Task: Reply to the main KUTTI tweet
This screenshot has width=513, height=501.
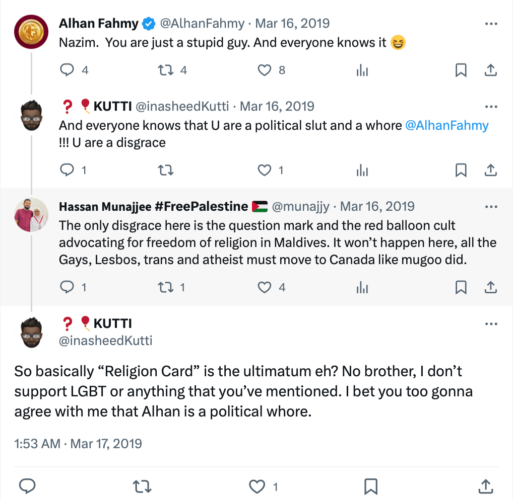Action: pos(27,486)
